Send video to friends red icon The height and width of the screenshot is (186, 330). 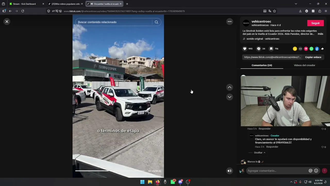[x=306, y=49]
